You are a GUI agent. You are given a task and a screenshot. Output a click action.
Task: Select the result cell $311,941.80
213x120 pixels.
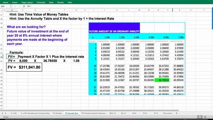click(30, 67)
